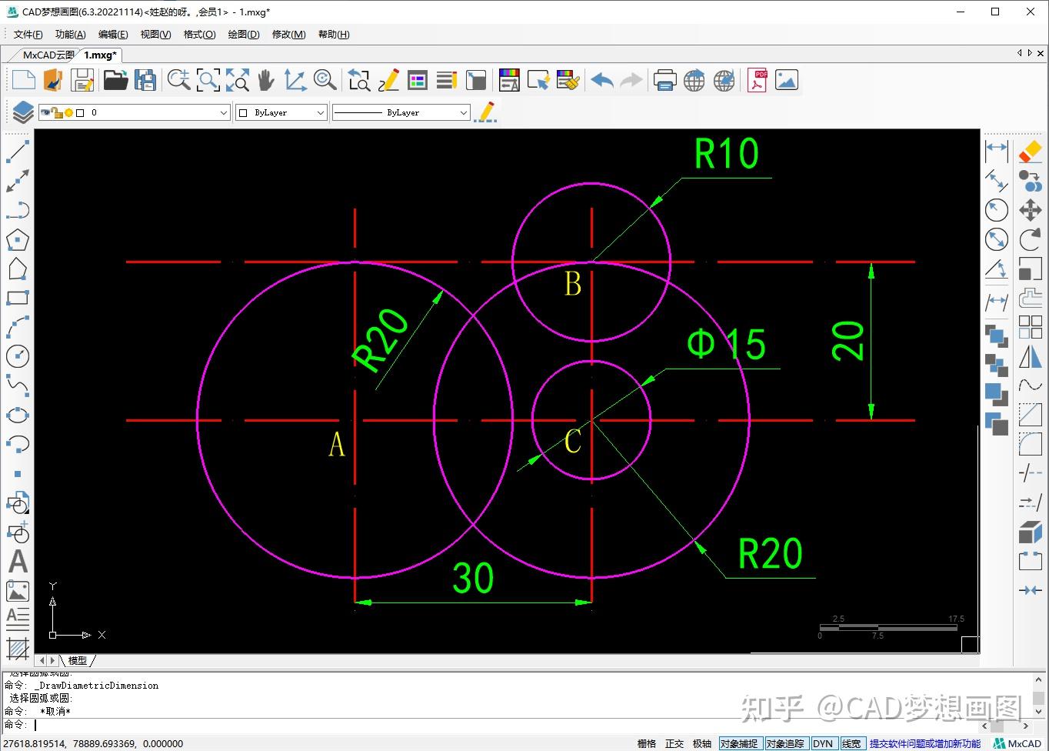Select the Circle drawing tool
Image resolution: width=1049 pixels, height=751 pixels.
point(18,355)
